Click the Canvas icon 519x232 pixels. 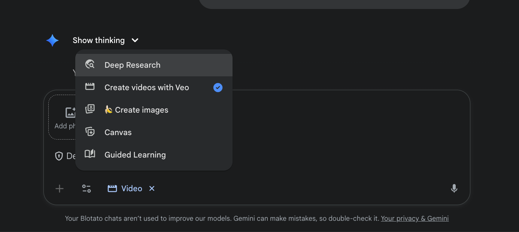pyautogui.click(x=90, y=132)
